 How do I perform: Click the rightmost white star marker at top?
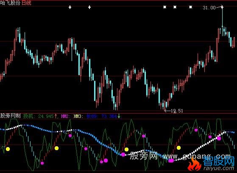tap(191, 7)
